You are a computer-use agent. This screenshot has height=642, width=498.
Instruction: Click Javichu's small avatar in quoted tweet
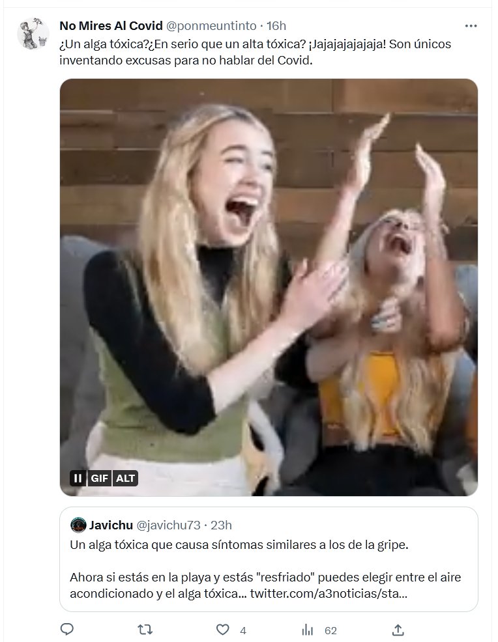pyautogui.click(x=78, y=525)
